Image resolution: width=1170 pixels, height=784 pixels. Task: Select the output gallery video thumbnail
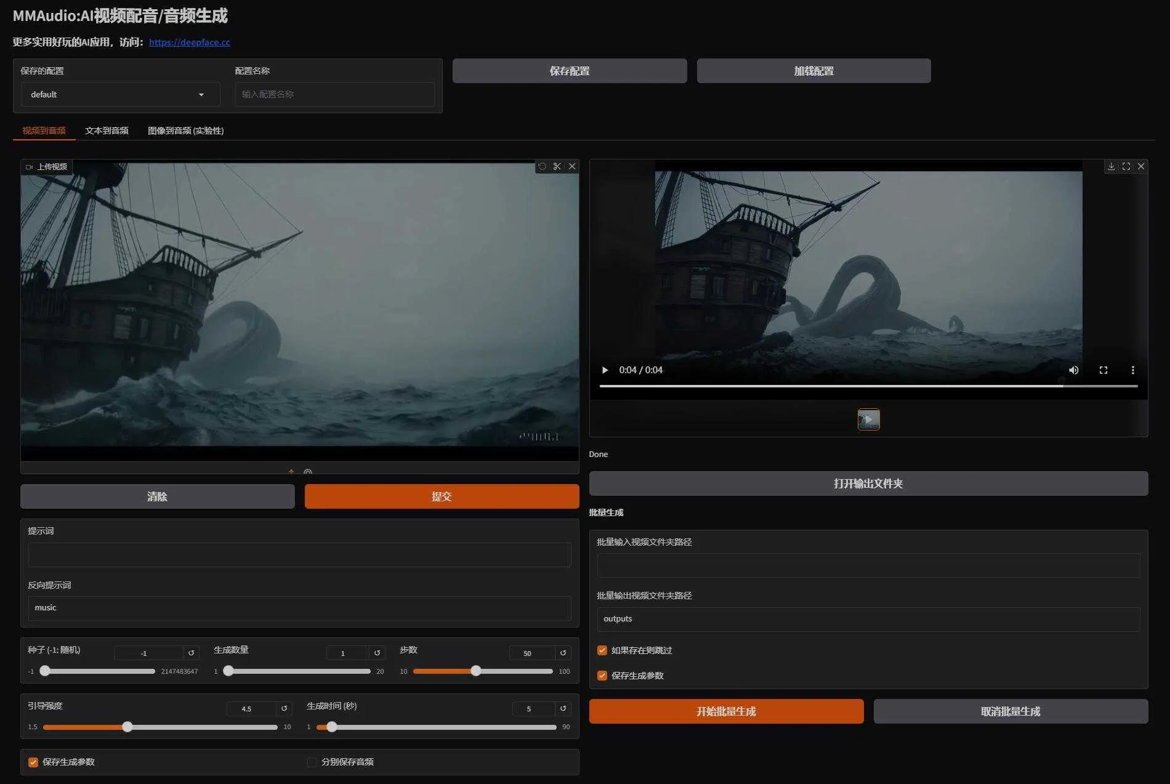tap(869, 419)
